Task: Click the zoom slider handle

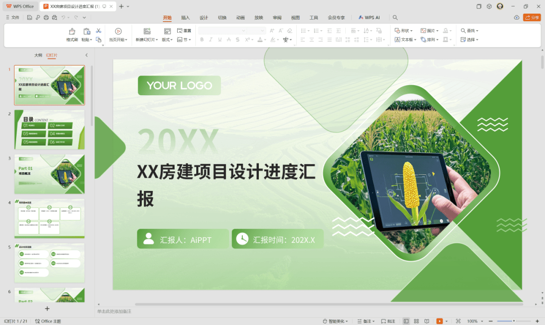Action: click(x=514, y=321)
